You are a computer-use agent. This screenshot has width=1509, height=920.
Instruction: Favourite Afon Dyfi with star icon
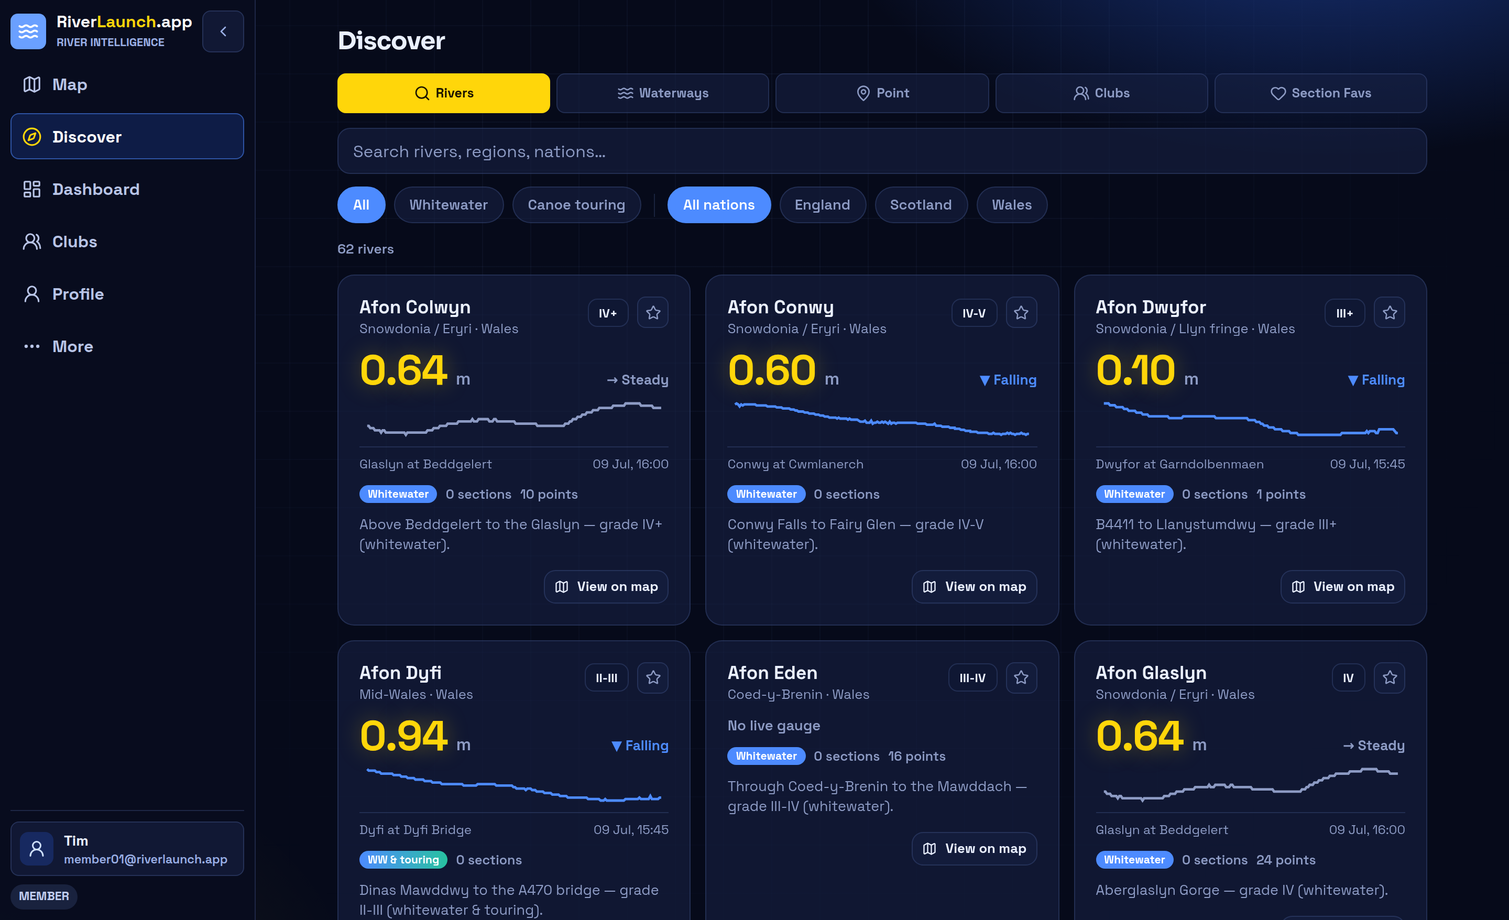[x=653, y=677]
